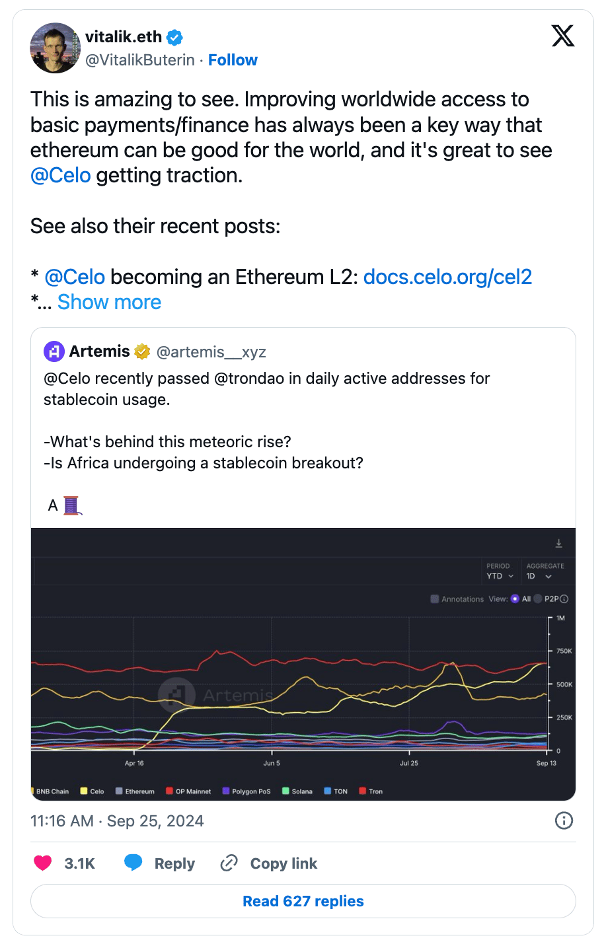This screenshot has width=604, height=946.
Task: Select the P2P view radio button
Action: point(538,599)
